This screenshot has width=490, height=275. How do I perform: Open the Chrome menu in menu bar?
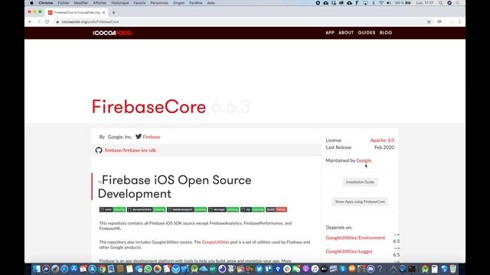[46, 3]
